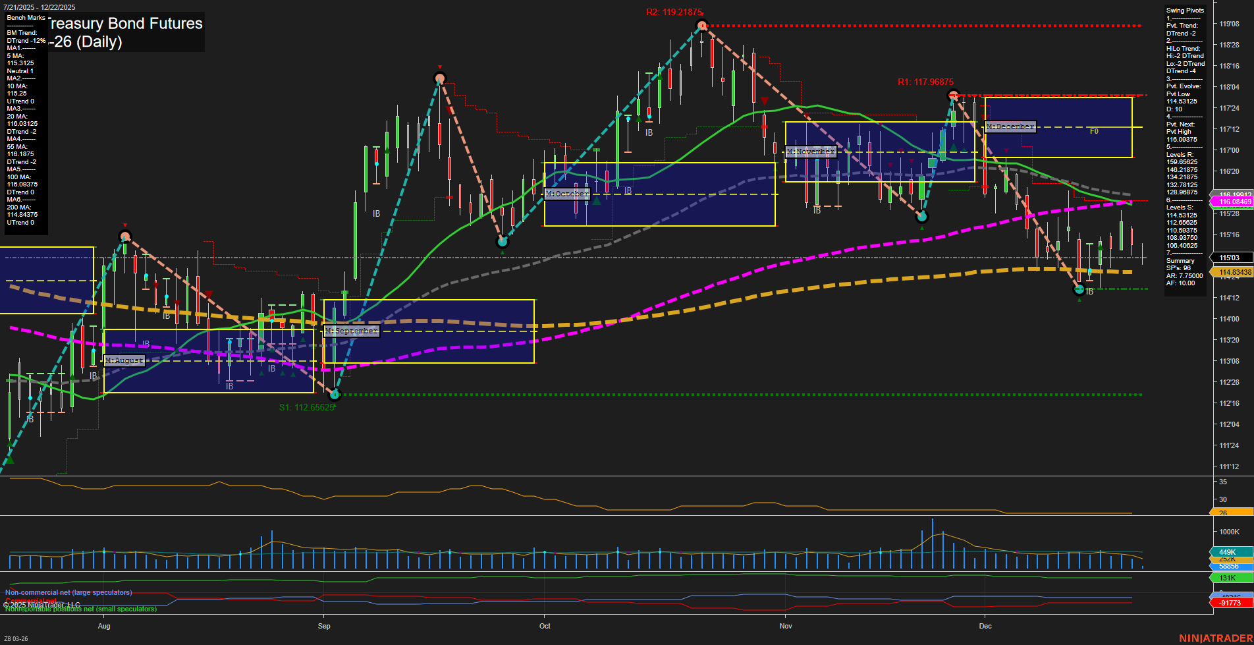The image size is (1254, 645).
Task: Click the M:September month label
Action: (x=352, y=331)
